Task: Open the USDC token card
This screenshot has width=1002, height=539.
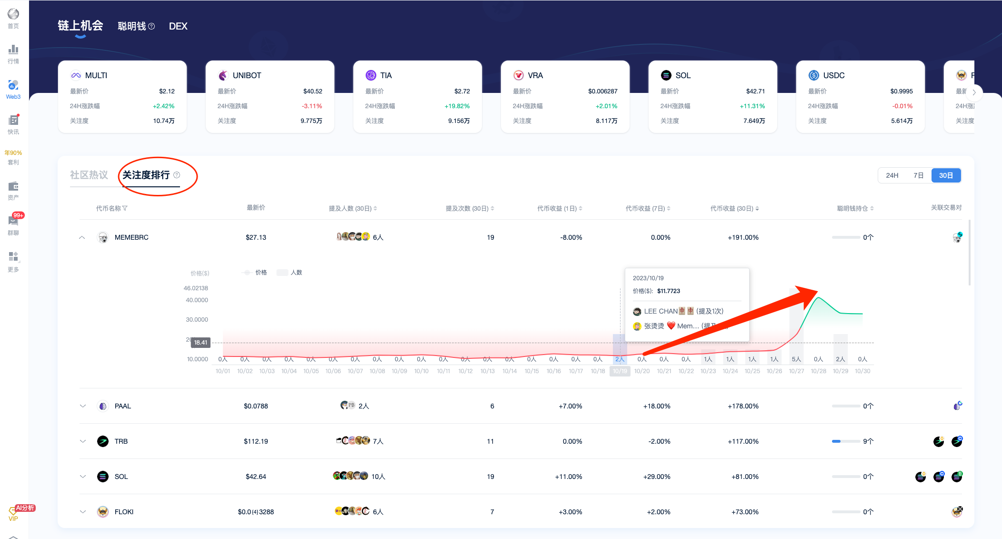Action: pos(861,97)
